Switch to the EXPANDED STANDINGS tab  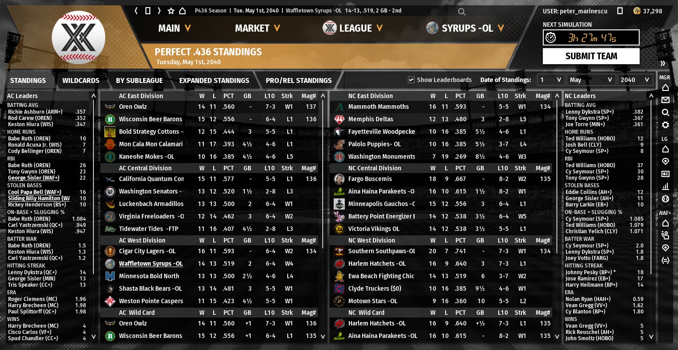click(214, 80)
